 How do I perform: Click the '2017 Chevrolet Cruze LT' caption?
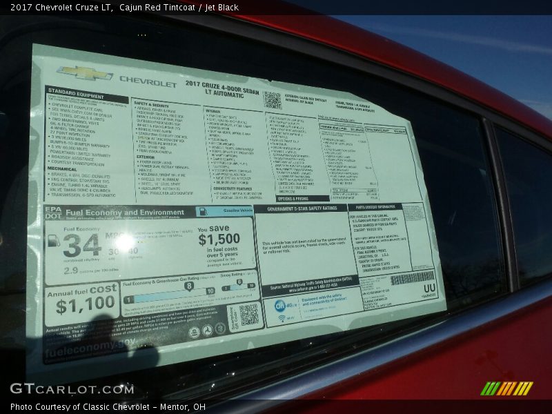pyautogui.click(x=61, y=7)
